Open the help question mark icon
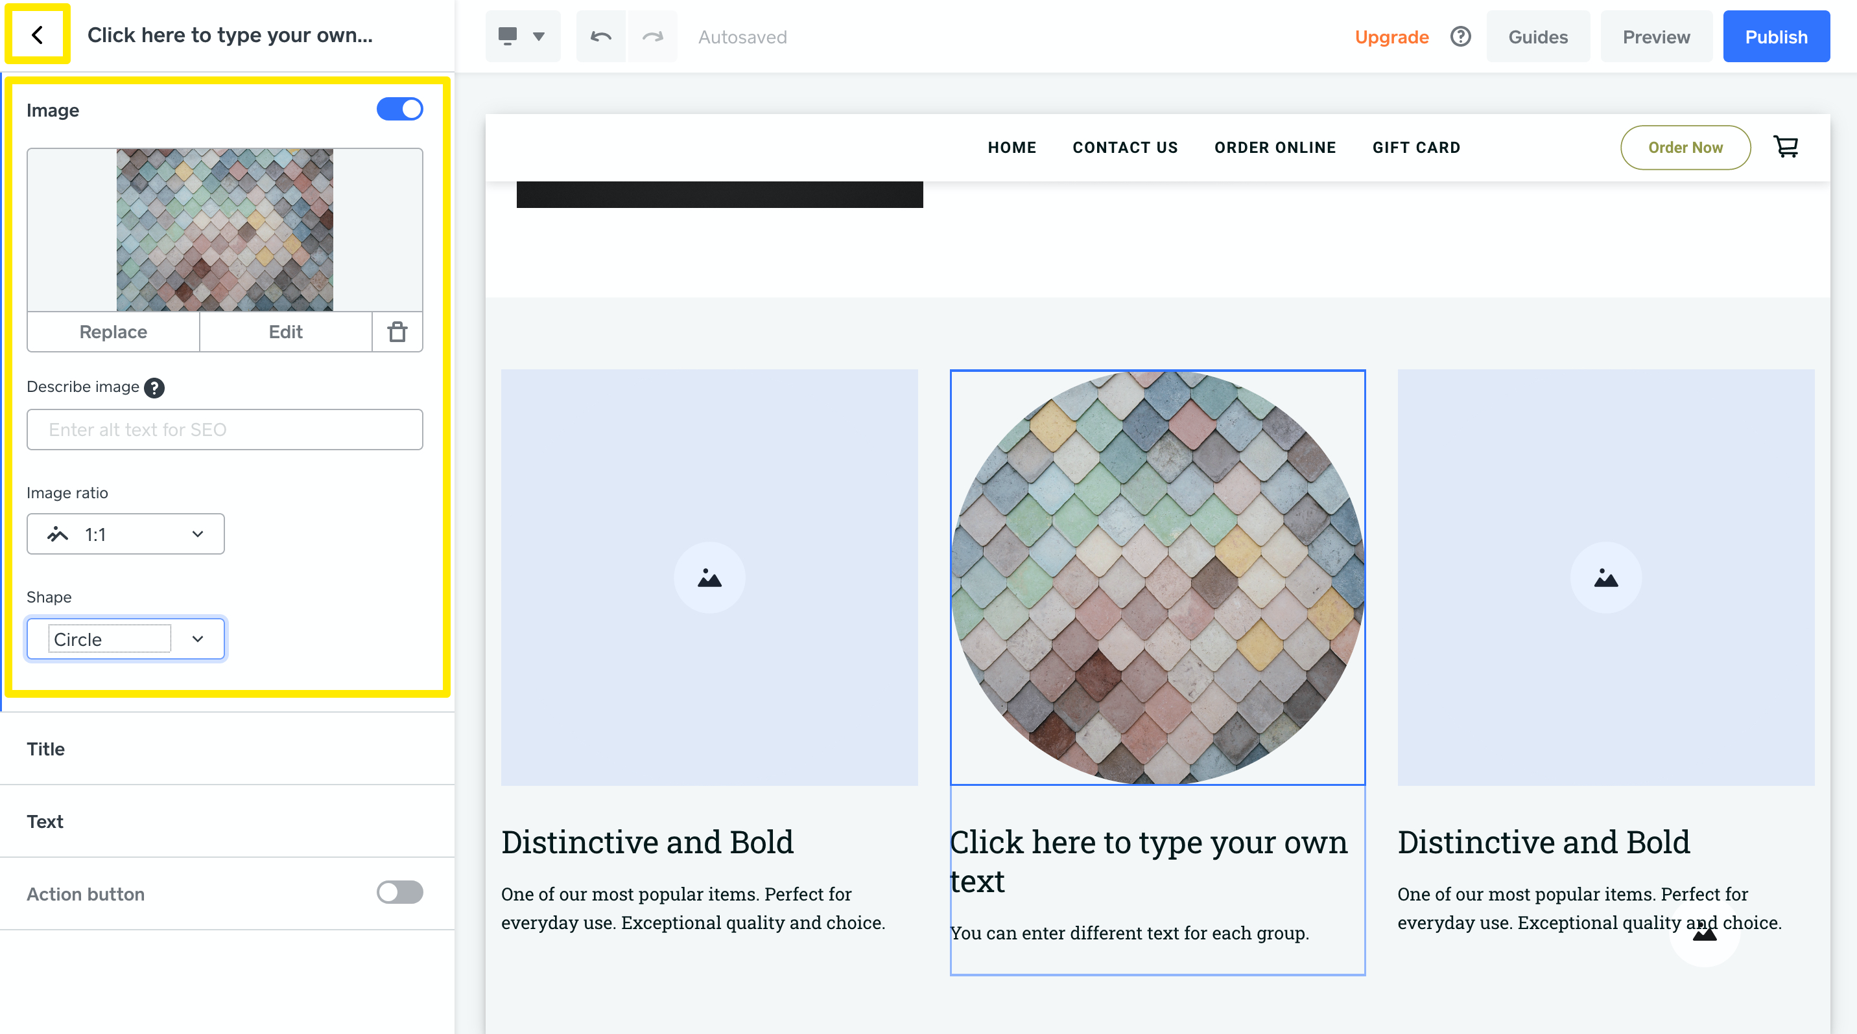 1461,36
